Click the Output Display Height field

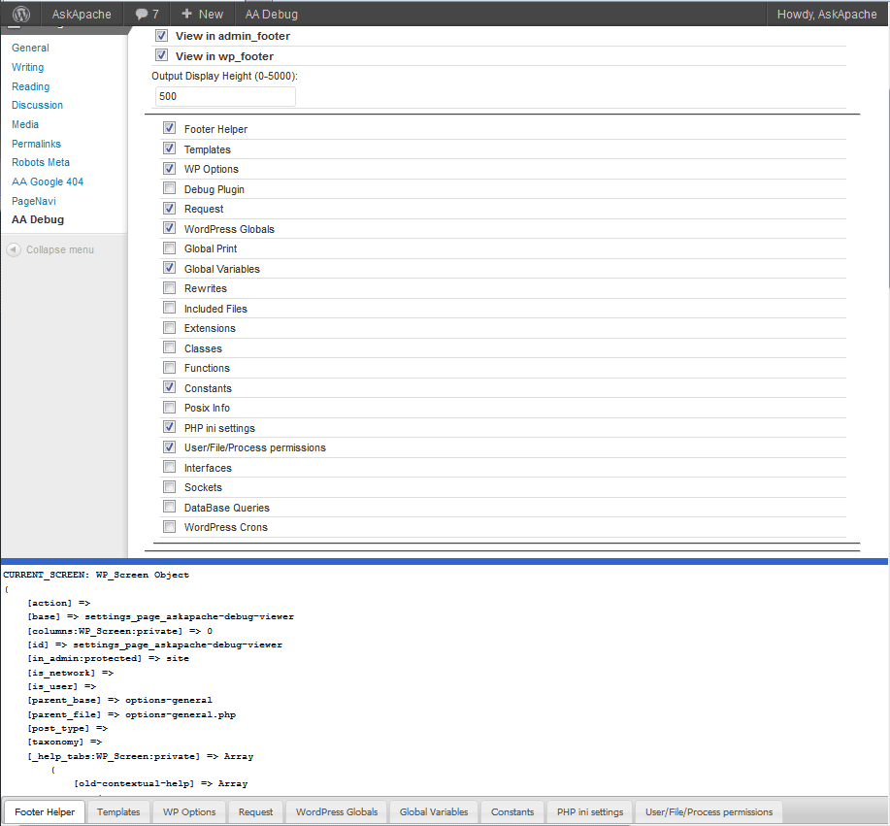click(225, 96)
